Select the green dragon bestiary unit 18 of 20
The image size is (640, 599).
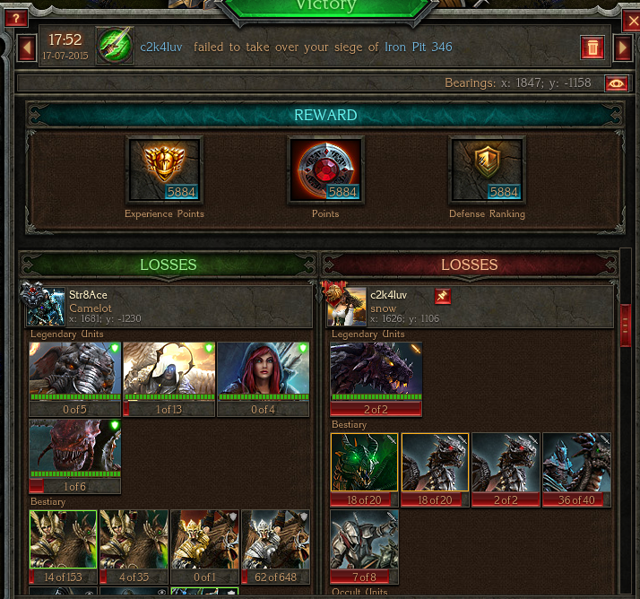(x=364, y=470)
